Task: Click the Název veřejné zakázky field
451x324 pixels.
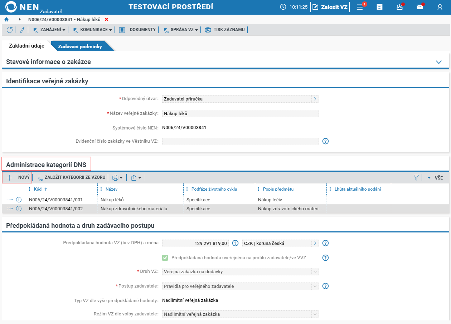Action: (x=240, y=113)
